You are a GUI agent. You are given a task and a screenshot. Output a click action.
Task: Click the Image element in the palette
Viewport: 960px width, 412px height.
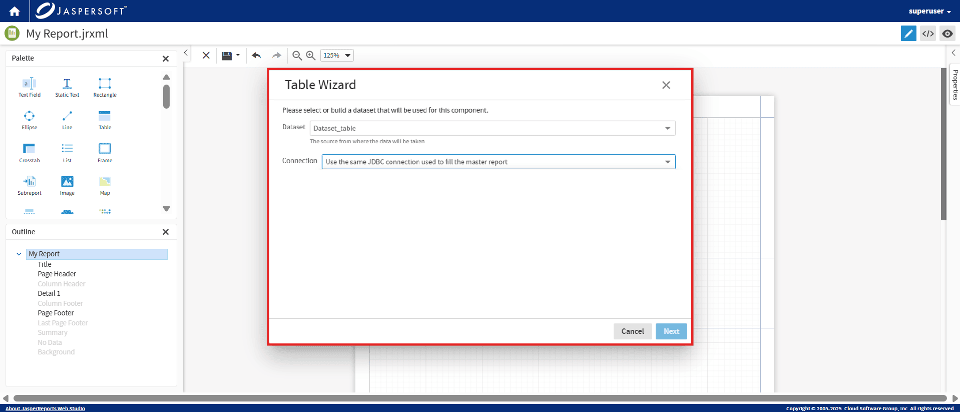click(x=67, y=185)
